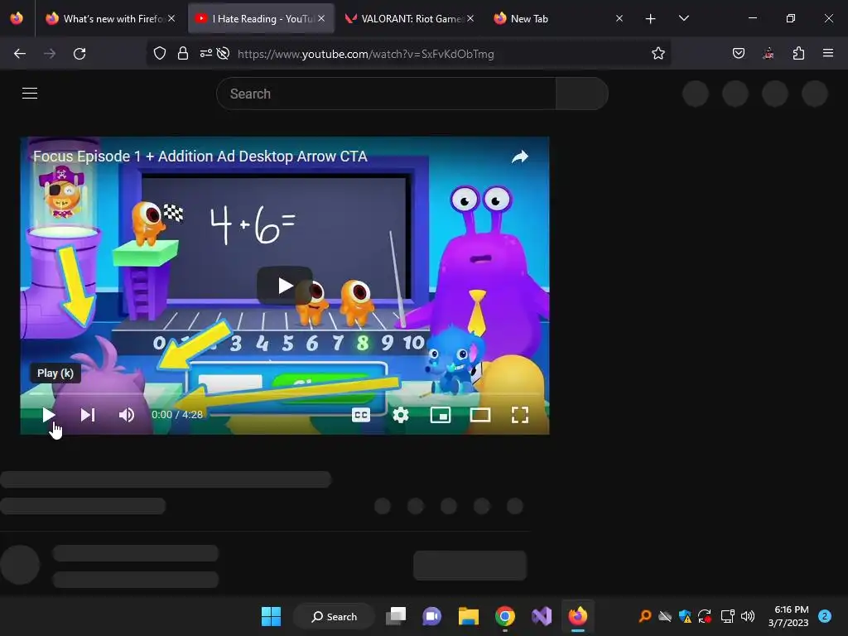Bookmark this page with the star
848x636 pixels.
coord(658,54)
